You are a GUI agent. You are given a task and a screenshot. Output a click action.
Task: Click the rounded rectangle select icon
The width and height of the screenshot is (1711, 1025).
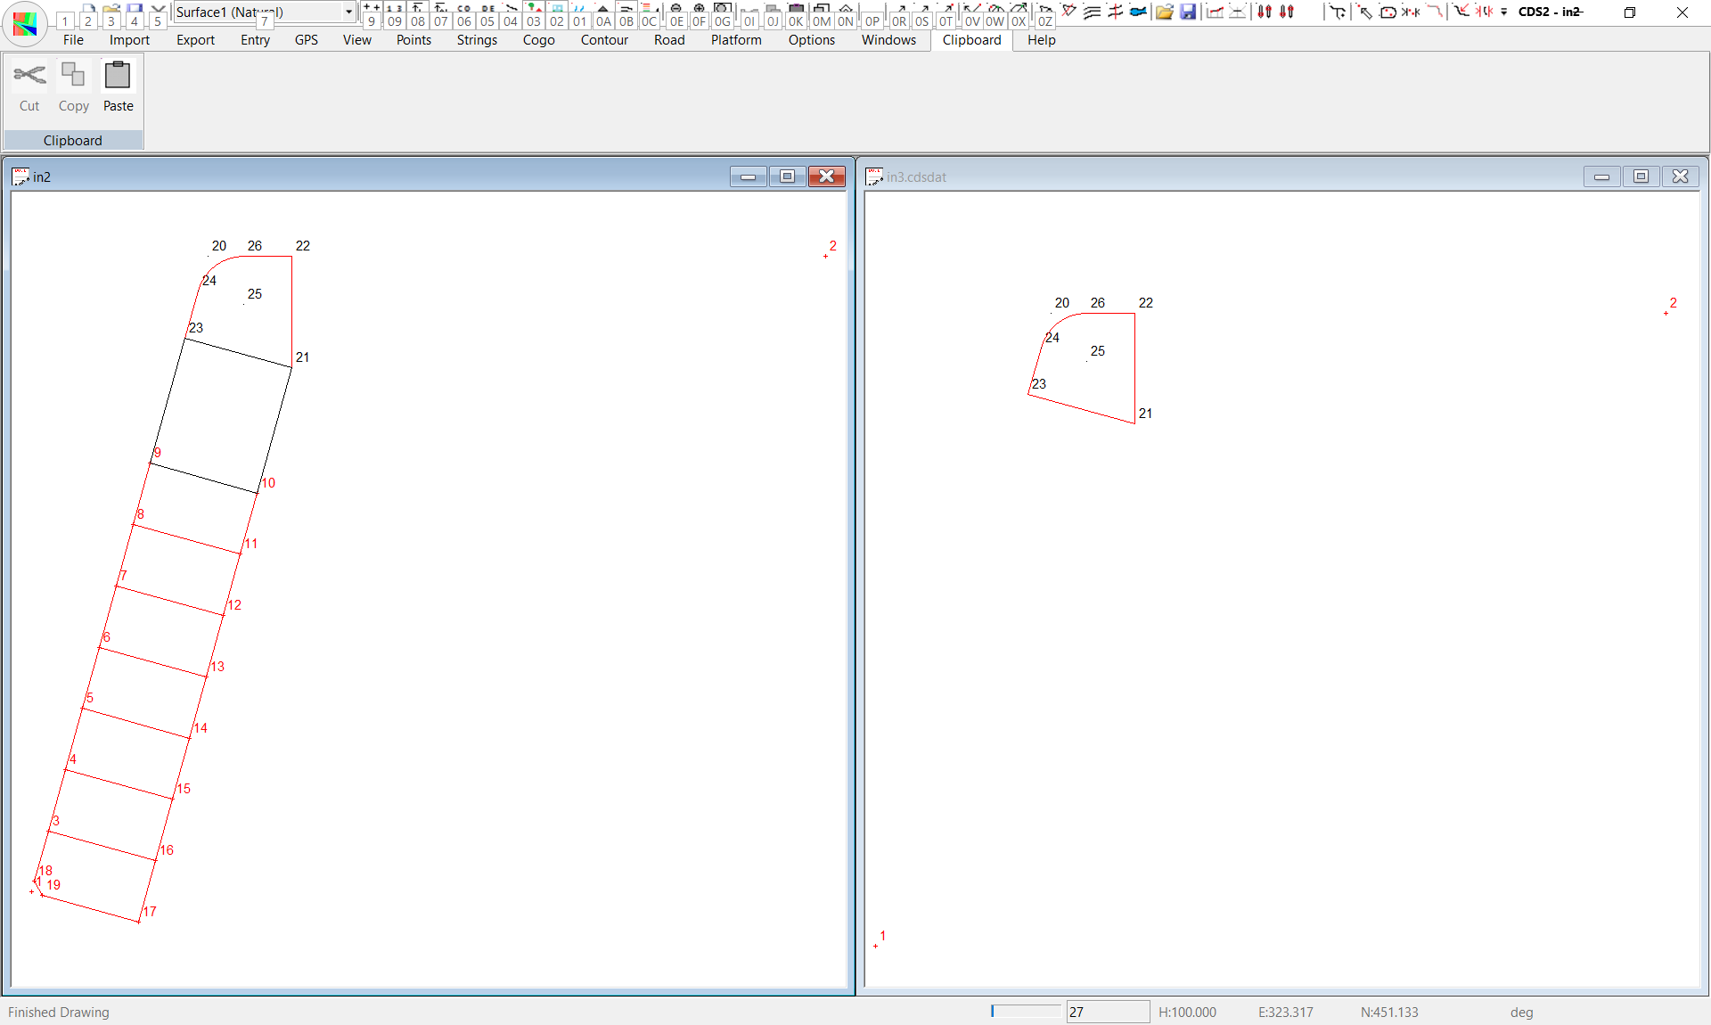point(1388,12)
